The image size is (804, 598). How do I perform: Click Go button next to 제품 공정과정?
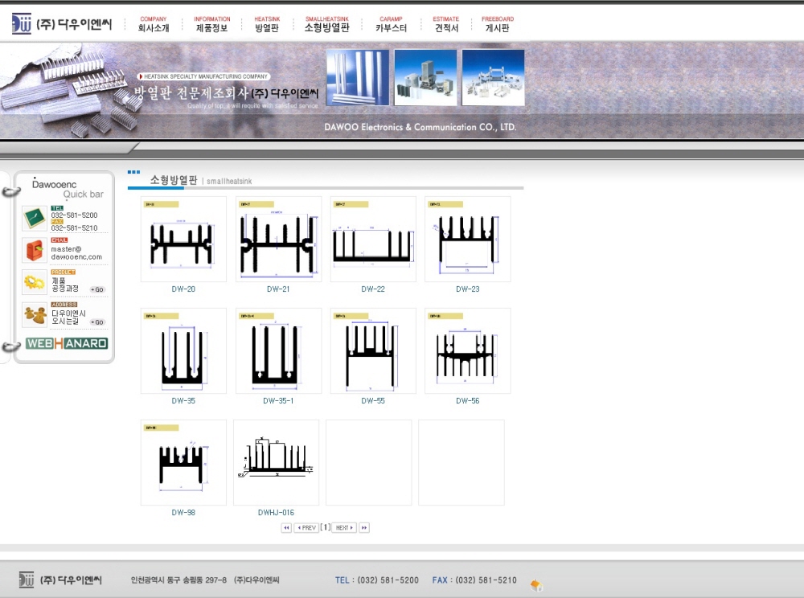[96, 289]
